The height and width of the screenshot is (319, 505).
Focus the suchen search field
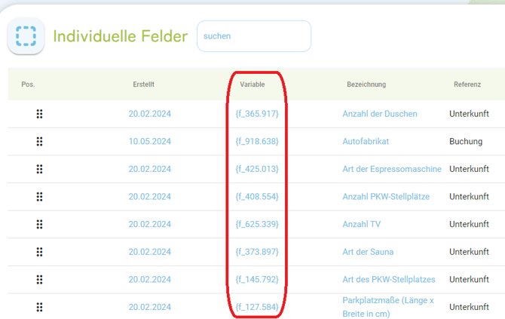tap(254, 36)
